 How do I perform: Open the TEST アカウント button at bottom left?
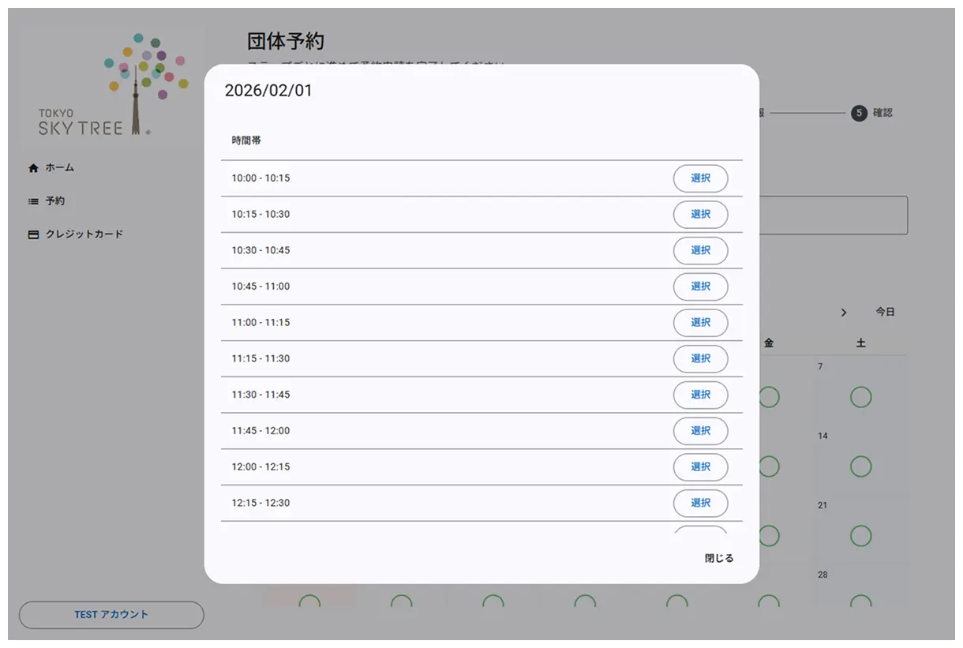pos(111,615)
